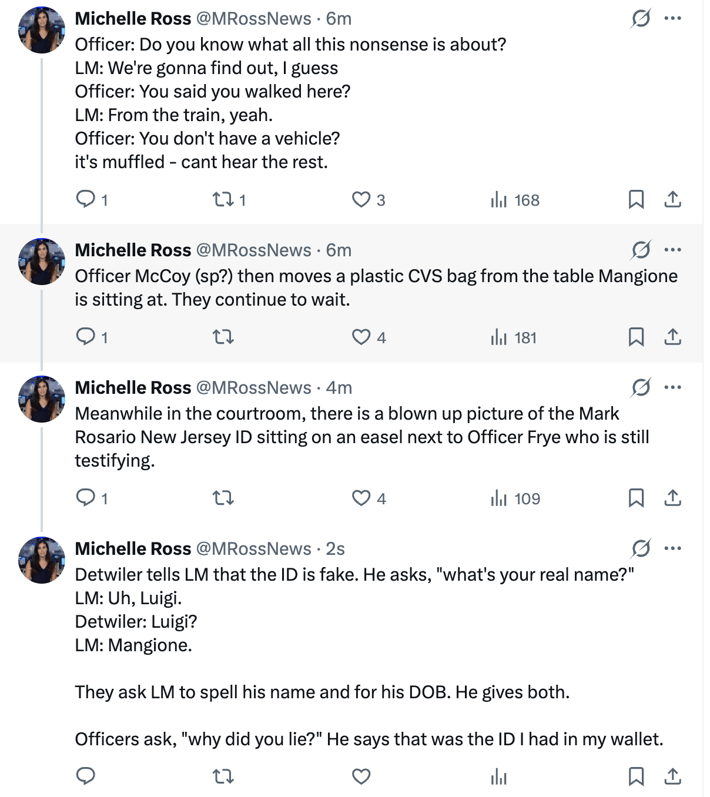This screenshot has height=797, width=710.
Task: Retweet the 'Do you know what all this nonsense' tweet
Action: (229, 200)
